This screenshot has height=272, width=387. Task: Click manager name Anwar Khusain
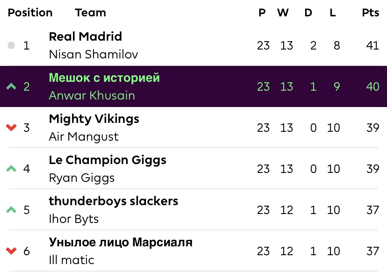coord(92,95)
